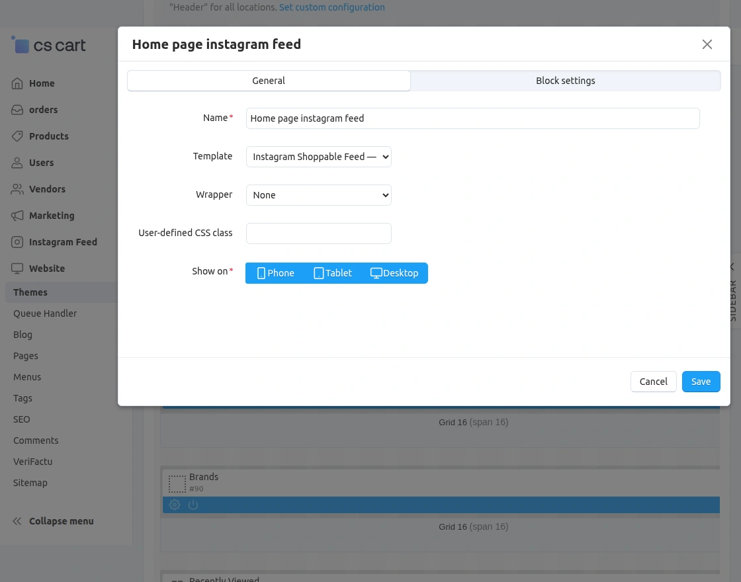The width and height of the screenshot is (741, 582).
Task: Click the Vendors people icon
Action: [x=17, y=189]
